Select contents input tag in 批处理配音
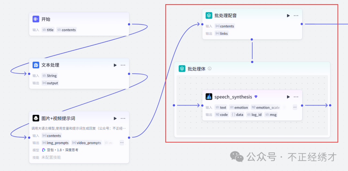This screenshot has width=348, height=171. pos(225,26)
